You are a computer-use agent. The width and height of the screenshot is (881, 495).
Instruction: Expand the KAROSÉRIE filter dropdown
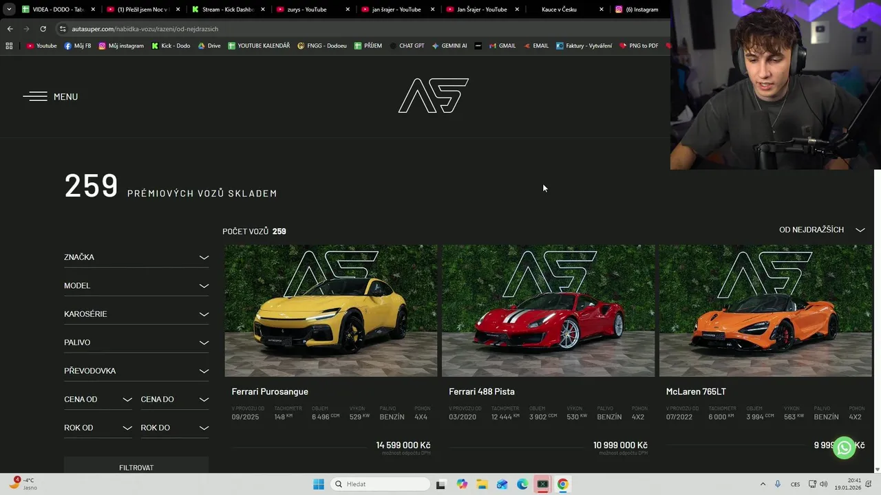[x=136, y=314]
